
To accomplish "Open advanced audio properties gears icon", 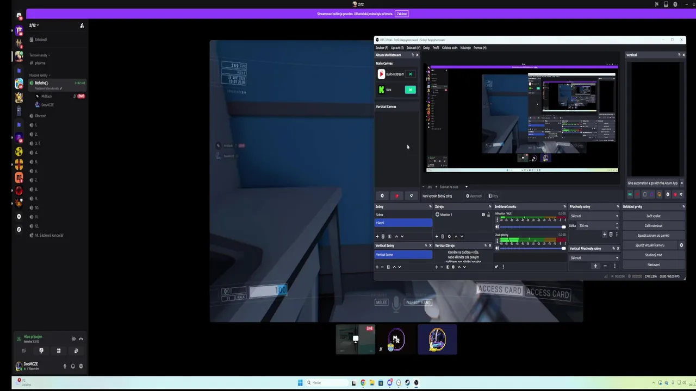I will click(x=496, y=267).
